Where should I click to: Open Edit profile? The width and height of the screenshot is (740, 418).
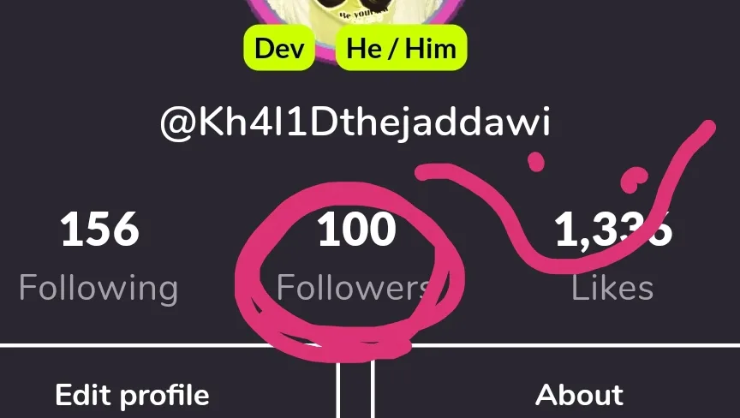132,395
